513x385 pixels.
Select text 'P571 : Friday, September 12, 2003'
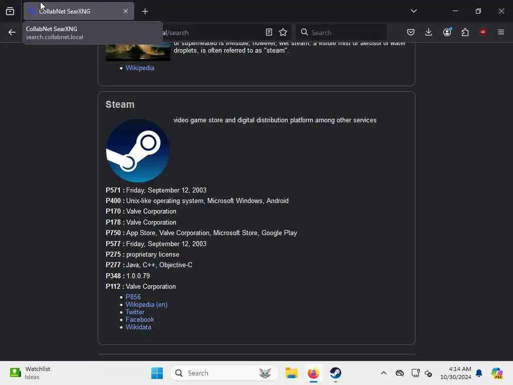[156, 190]
